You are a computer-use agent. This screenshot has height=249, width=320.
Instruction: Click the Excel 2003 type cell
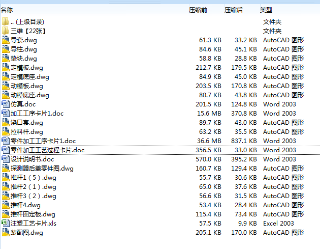278,224
